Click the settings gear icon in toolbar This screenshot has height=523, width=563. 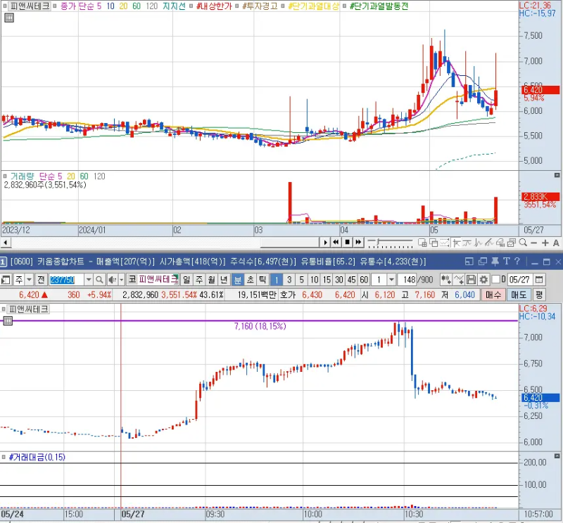coord(483,280)
